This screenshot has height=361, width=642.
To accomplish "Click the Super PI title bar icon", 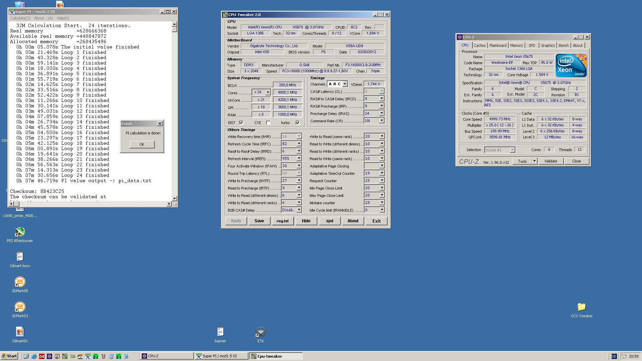I will (12, 12).
